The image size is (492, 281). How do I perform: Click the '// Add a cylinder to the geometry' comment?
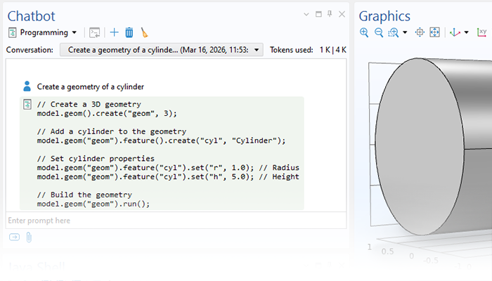(111, 131)
